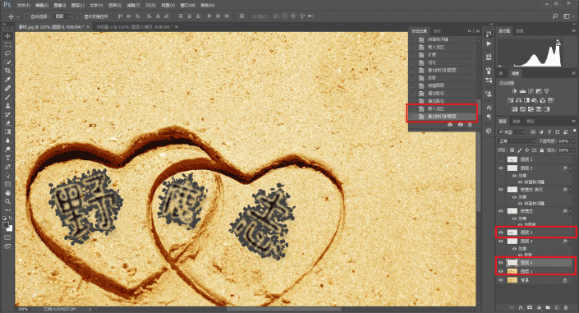Open the Character panel icon in dock
The height and width of the screenshot is (313, 579).
pos(489,108)
